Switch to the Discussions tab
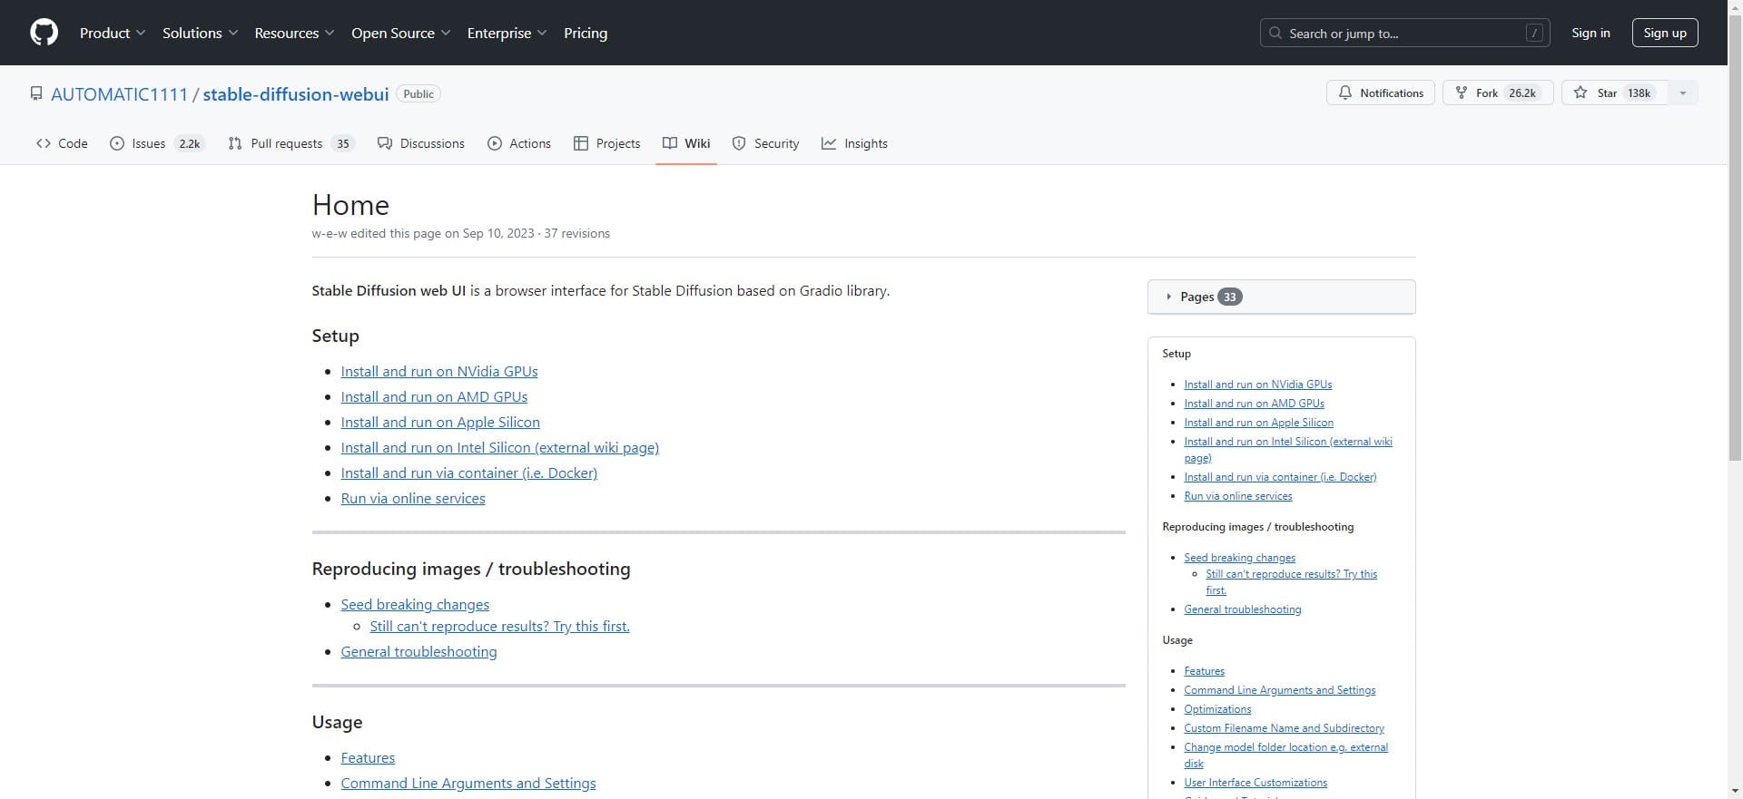Screen dimensions: 1743x799 (421, 143)
